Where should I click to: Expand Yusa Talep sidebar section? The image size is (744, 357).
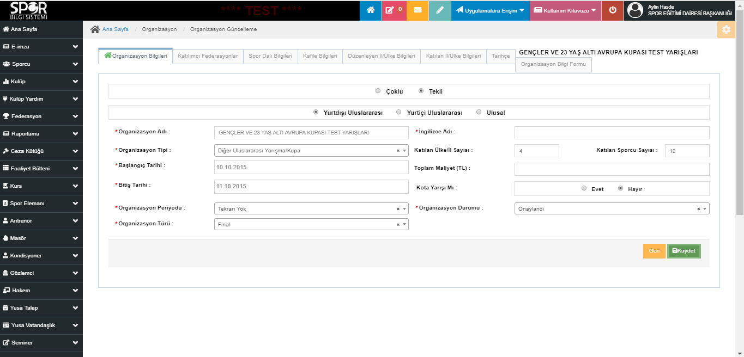tap(41, 308)
